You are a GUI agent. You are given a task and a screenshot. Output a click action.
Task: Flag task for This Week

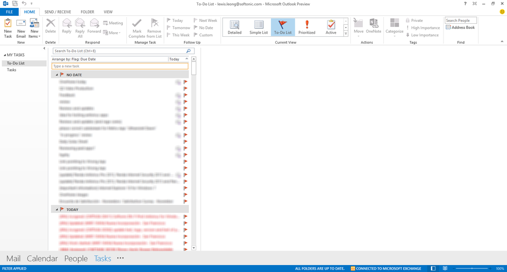pyautogui.click(x=178, y=35)
